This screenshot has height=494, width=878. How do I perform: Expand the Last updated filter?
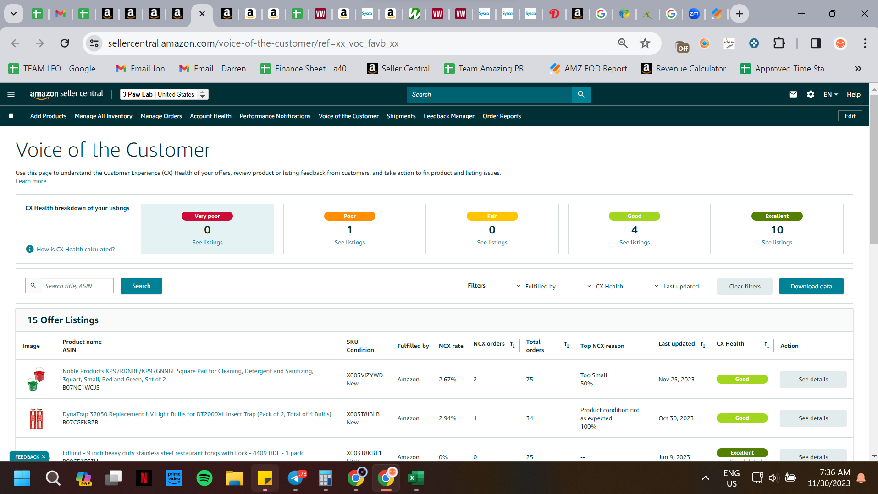pos(676,286)
